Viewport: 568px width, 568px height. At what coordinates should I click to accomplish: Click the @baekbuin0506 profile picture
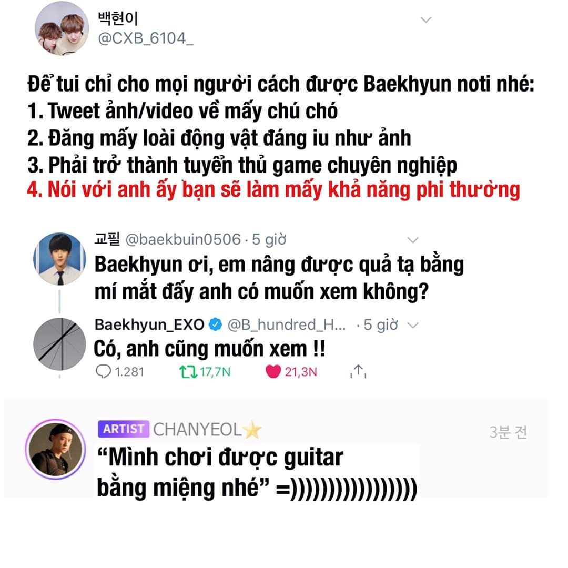click(60, 259)
